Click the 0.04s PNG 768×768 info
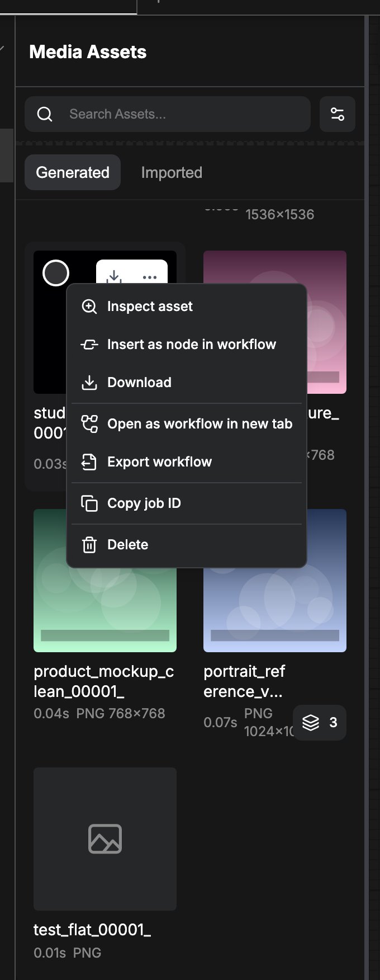This screenshot has height=980, width=380. point(99,713)
